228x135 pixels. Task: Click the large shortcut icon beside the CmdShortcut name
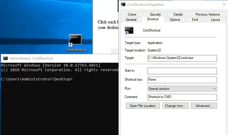point(129,30)
